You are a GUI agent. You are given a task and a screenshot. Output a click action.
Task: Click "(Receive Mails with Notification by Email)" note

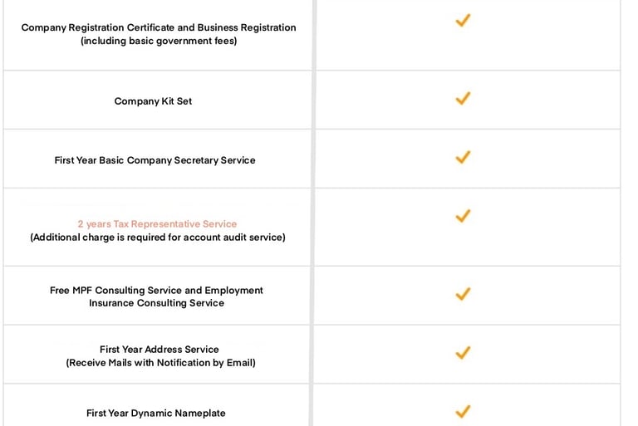pyautogui.click(x=160, y=363)
